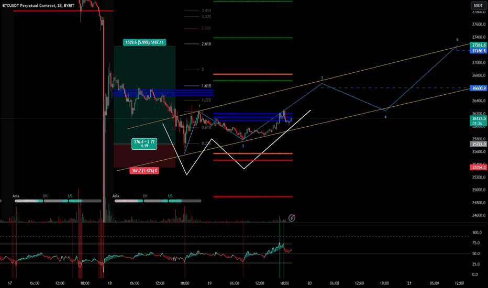
Task: Click the 25600.0 price axis tick
Action: tap(479, 152)
